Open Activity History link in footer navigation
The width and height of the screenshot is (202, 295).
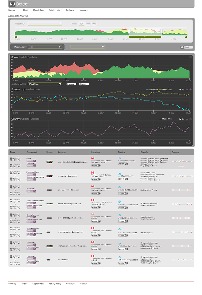[55, 284]
